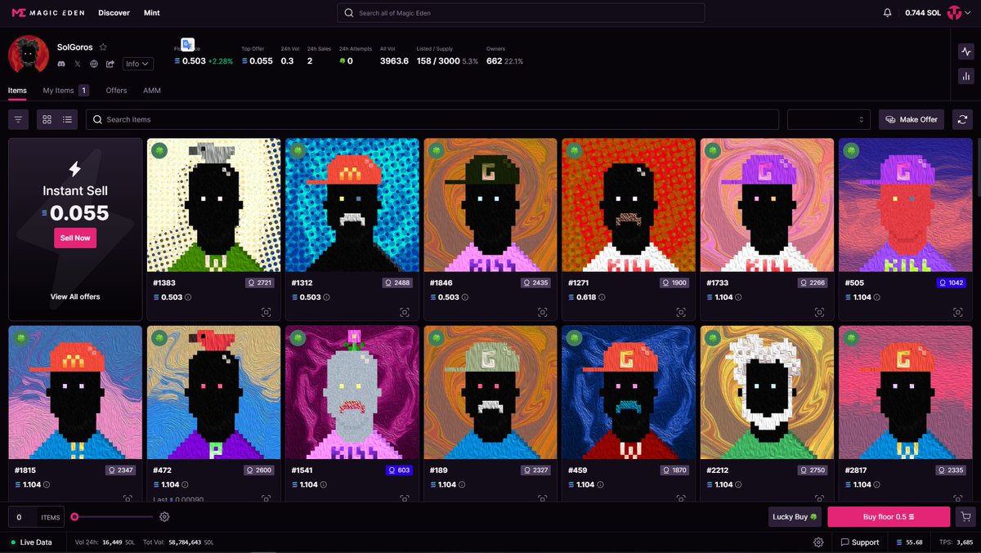This screenshot has height=553, width=981.
Task: Click the sweep items slider handle
Action: (x=74, y=516)
